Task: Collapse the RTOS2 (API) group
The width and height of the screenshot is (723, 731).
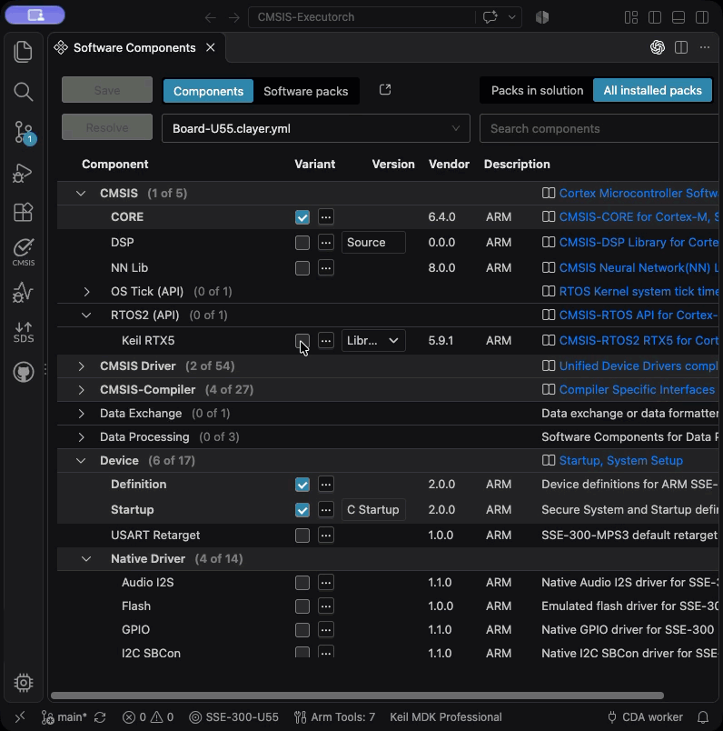Action: [x=86, y=315]
